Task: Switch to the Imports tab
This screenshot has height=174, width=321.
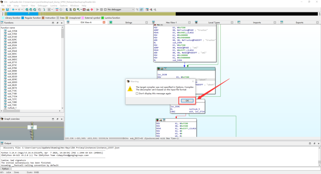Action: click(x=257, y=23)
